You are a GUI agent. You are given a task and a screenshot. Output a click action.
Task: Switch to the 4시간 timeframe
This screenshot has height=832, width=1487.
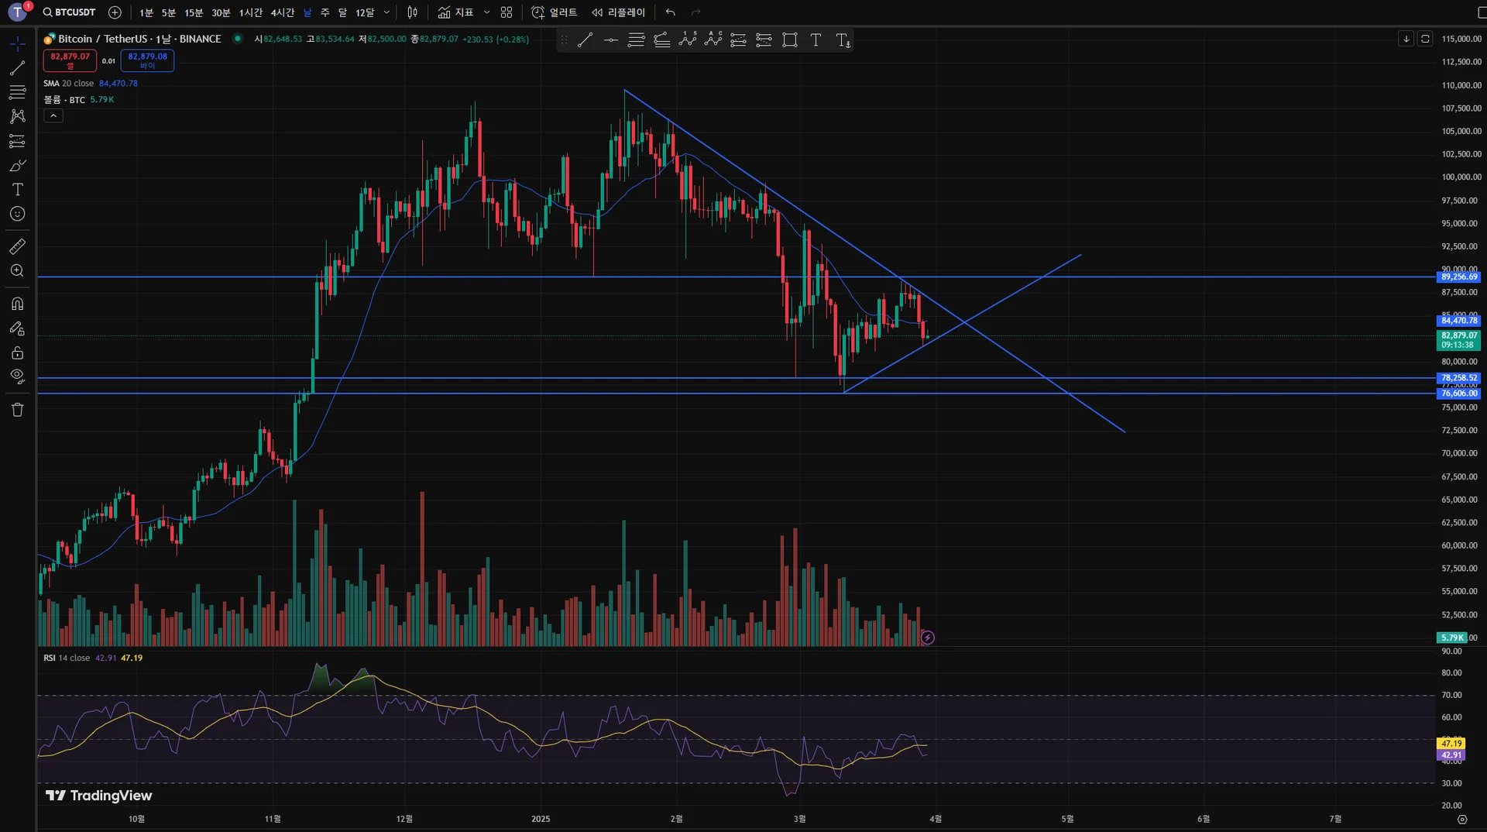point(282,12)
